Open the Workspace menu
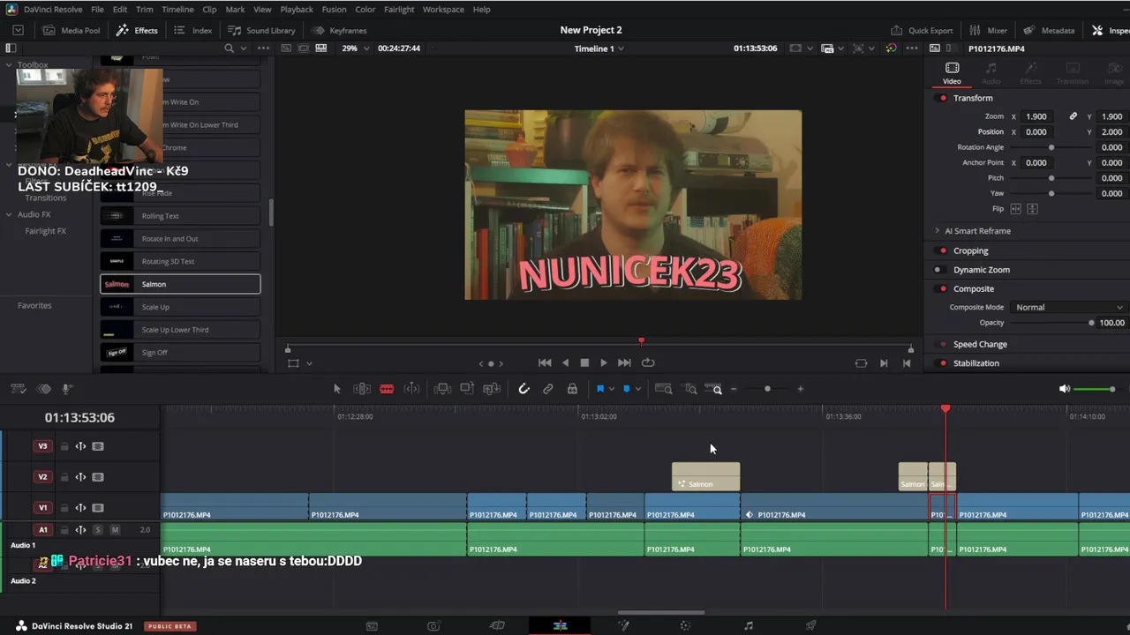The height and width of the screenshot is (635, 1130). [x=443, y=9]
